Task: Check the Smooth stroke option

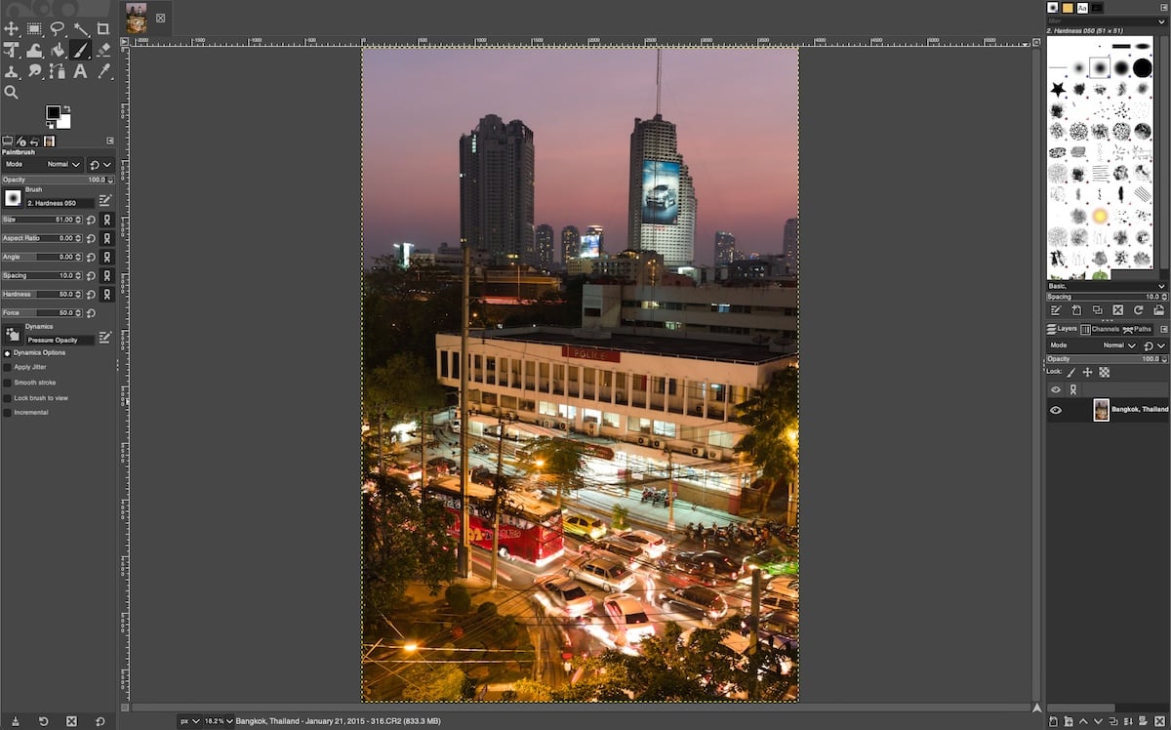Action: (7, 382)
